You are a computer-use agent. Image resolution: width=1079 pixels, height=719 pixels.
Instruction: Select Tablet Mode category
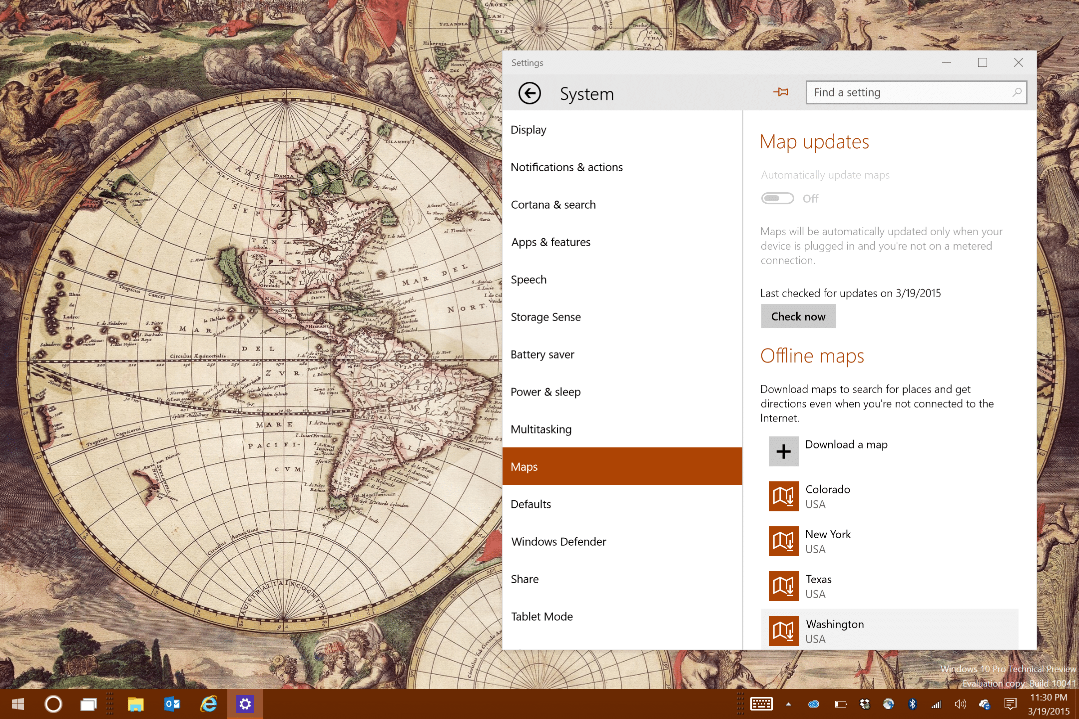[x=622, y=617]
